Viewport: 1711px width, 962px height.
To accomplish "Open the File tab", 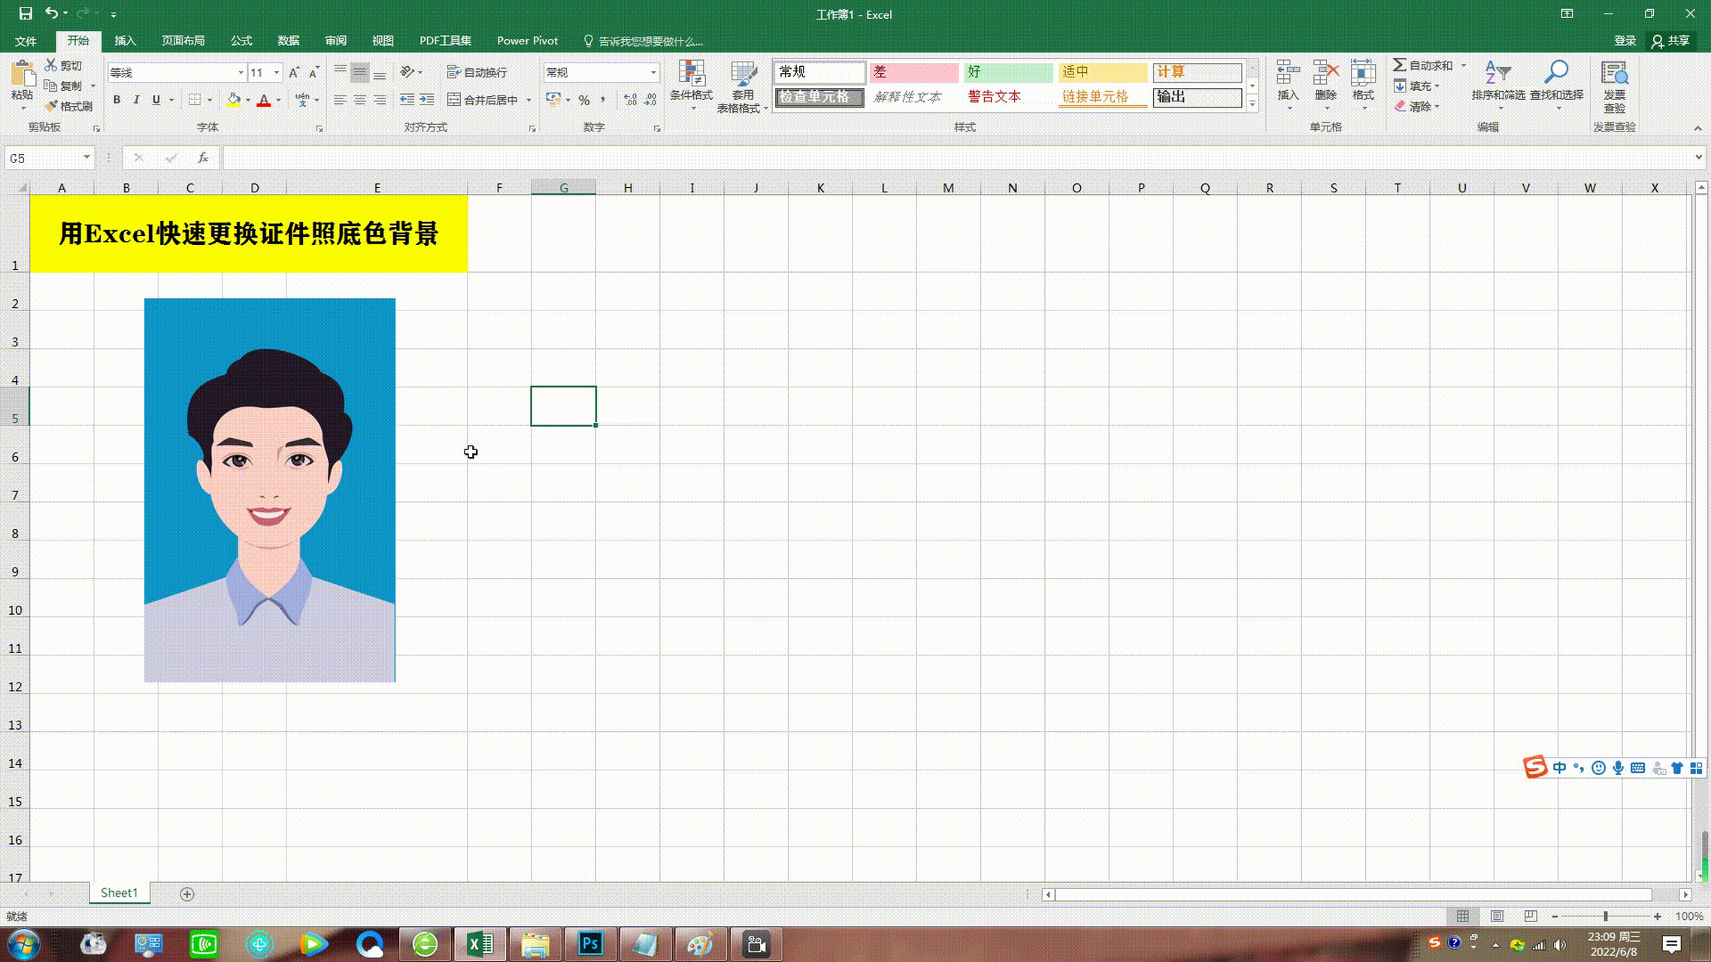I will [x=26, y=41].
